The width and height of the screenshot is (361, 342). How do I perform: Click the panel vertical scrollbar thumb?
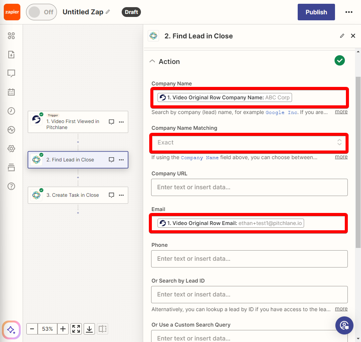pyautogui.click(x=358, y=162)
